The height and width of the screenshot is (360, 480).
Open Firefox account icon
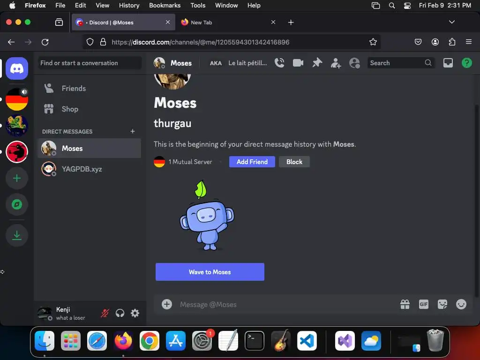[x=435, y=42]
